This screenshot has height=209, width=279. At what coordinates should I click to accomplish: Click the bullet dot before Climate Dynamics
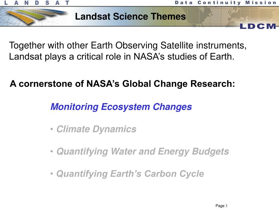[51, 129]
